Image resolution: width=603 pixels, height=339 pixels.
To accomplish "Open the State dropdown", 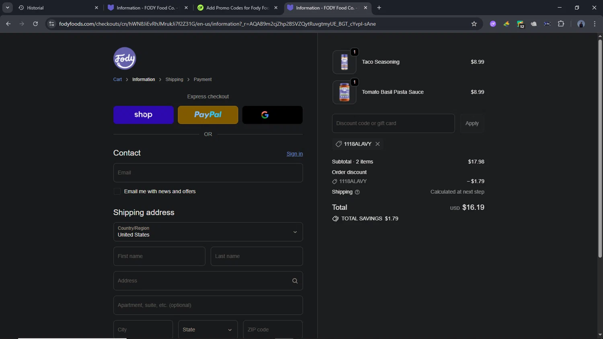I will pos(208,330).
